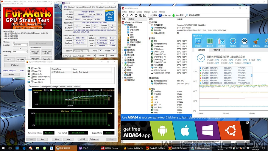Toggle CPU Core #1 graph checkbox
Image resolution: width=268 pixels, height=151 pixels.
coord(51,90)
